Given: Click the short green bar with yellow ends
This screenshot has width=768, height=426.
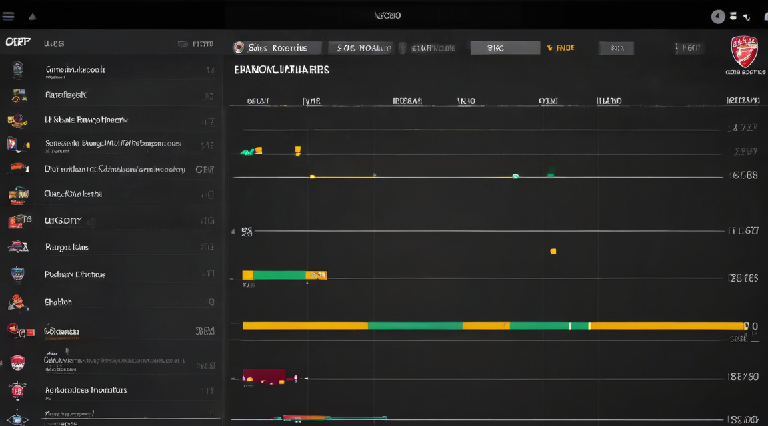Looking at the screenshot, I should tap(284, 275).
